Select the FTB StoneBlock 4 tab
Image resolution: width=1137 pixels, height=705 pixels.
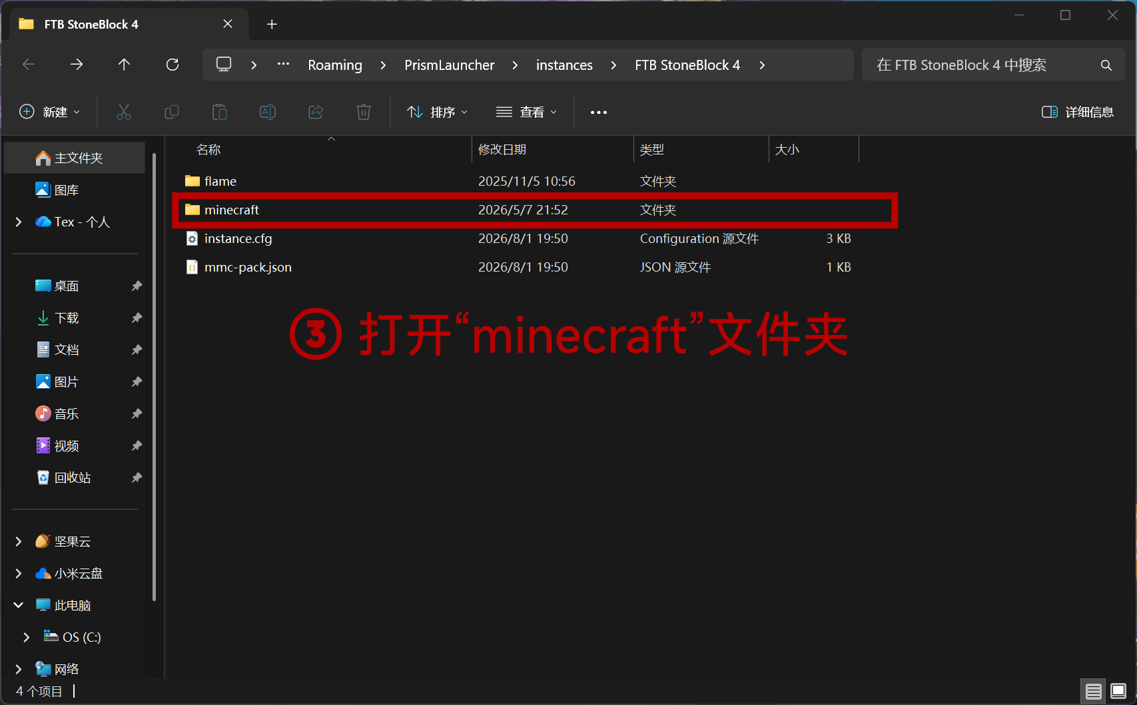click(130, 25)
